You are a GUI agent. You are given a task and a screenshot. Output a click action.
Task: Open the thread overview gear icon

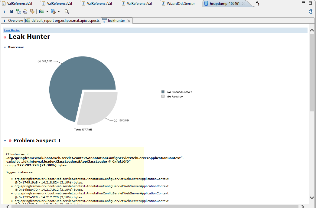[x=32, y=12]
